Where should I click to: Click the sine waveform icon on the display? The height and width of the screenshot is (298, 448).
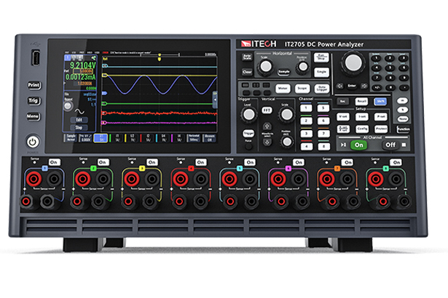tap(79, 111)
